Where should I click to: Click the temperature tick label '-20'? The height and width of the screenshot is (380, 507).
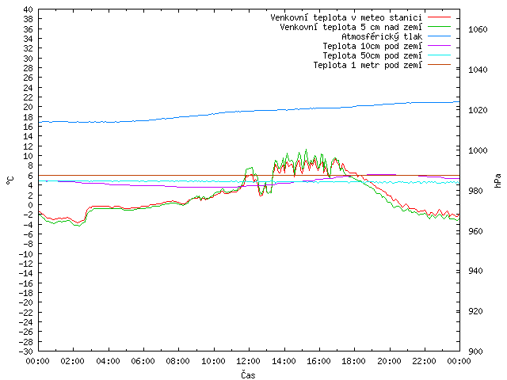[x=26, y=302]
